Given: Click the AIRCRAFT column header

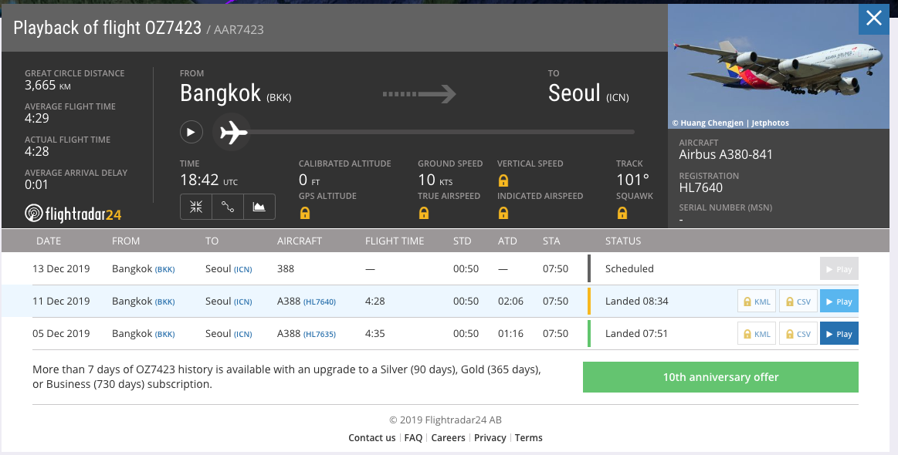Looking at the screenshot, I should point(300,241).
